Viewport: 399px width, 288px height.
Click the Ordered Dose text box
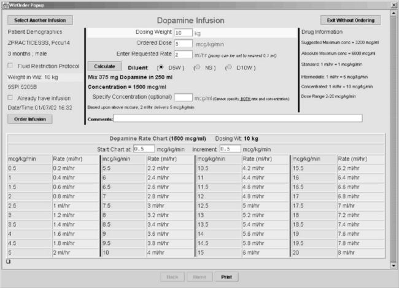coord(183,44)
